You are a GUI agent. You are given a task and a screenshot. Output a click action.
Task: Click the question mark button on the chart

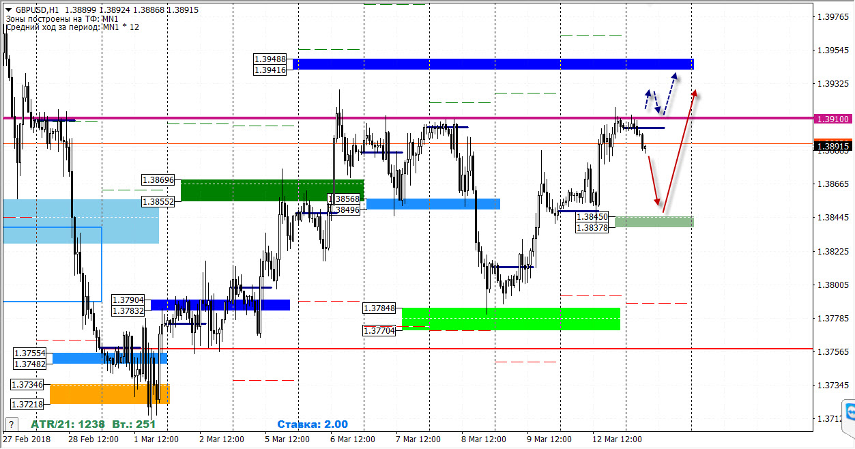coord(10,424)
